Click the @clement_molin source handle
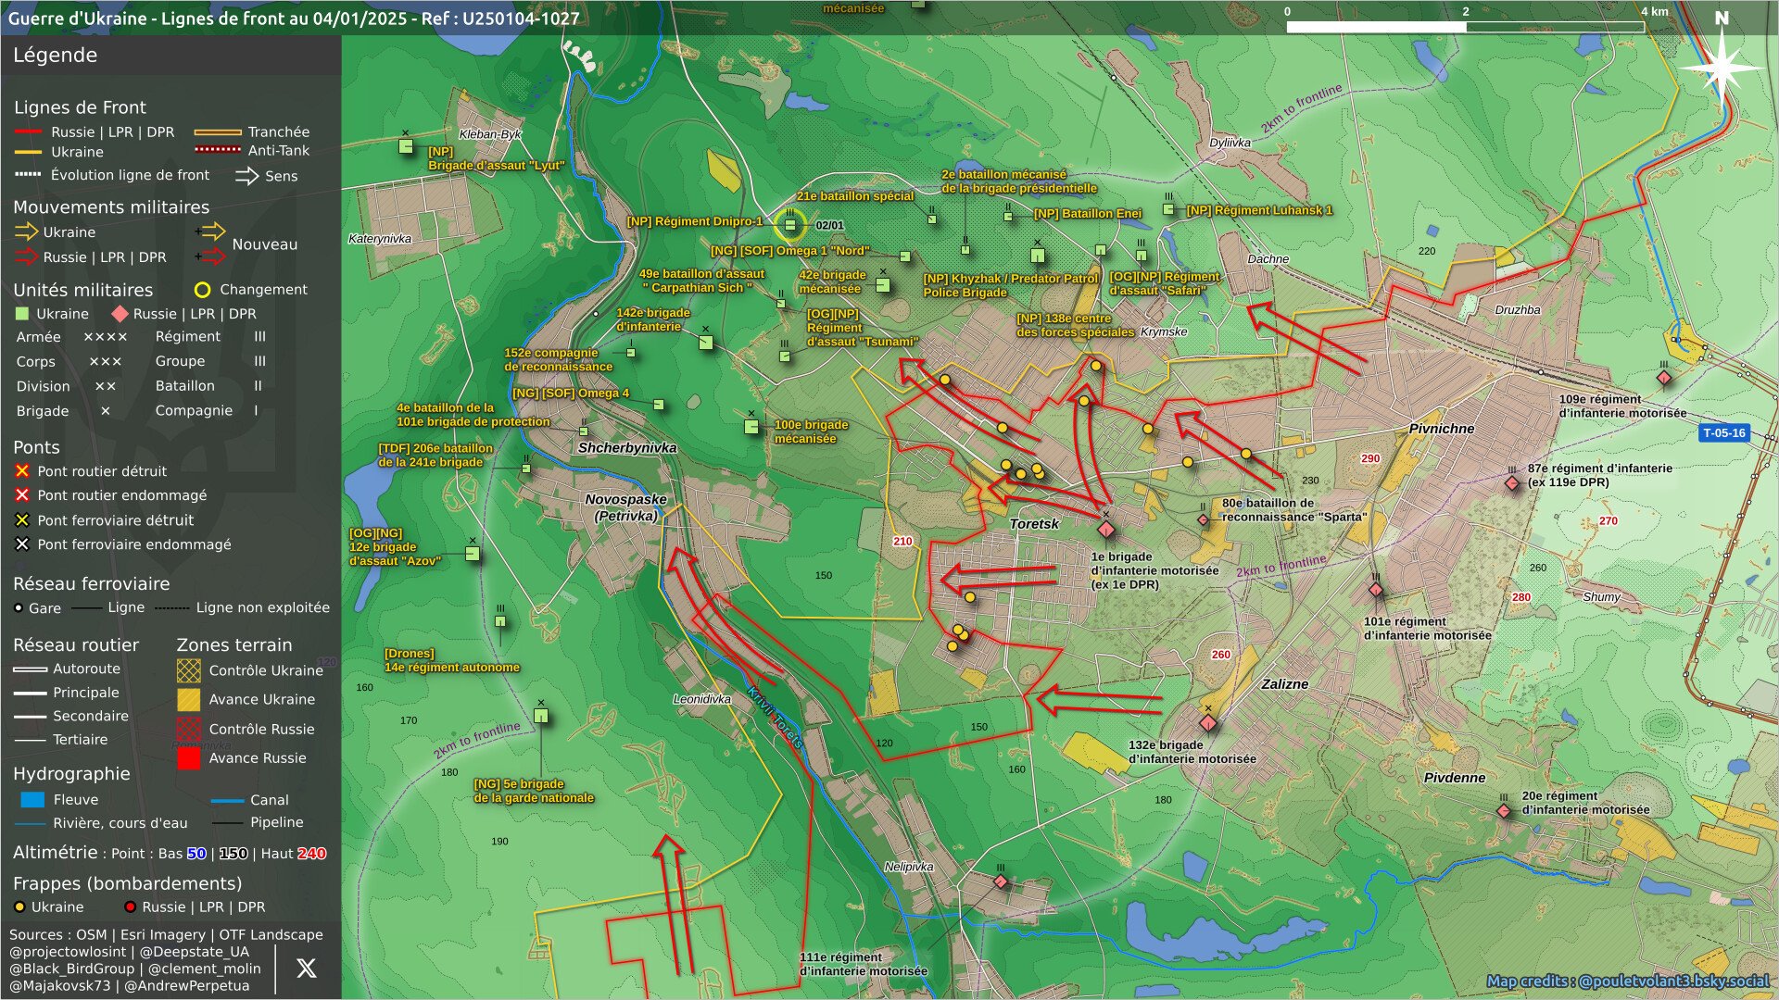1779x1000 pixels. (205, 969)
